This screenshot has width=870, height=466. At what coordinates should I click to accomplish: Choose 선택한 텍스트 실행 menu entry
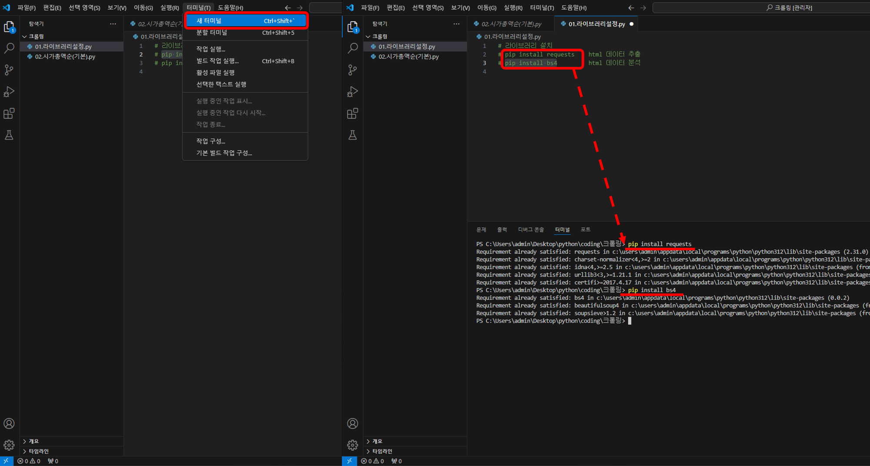click(x=246, y=84)
